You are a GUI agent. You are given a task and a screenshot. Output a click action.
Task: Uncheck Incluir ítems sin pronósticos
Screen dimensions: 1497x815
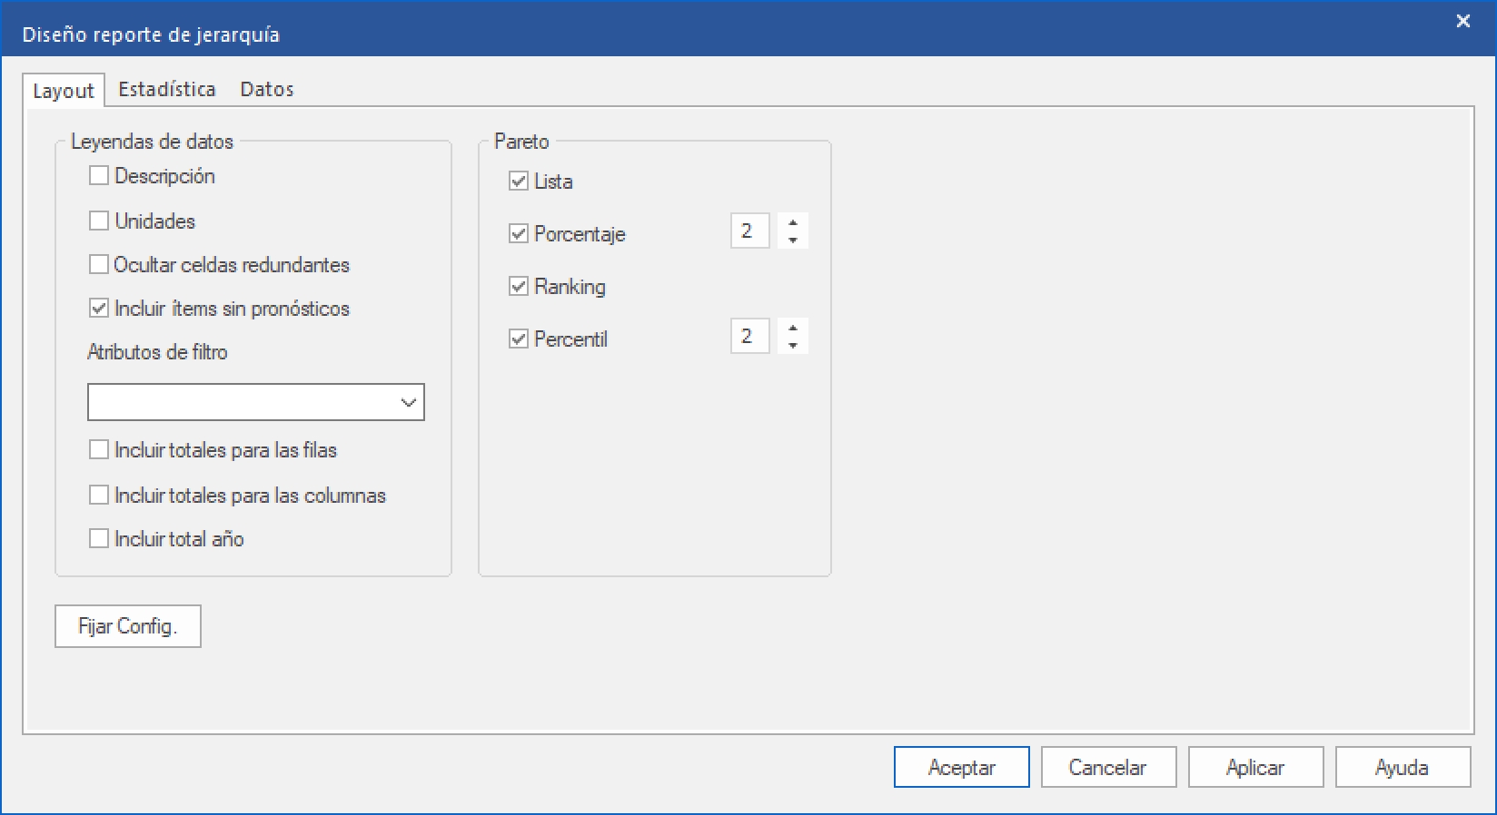(99, 309)
